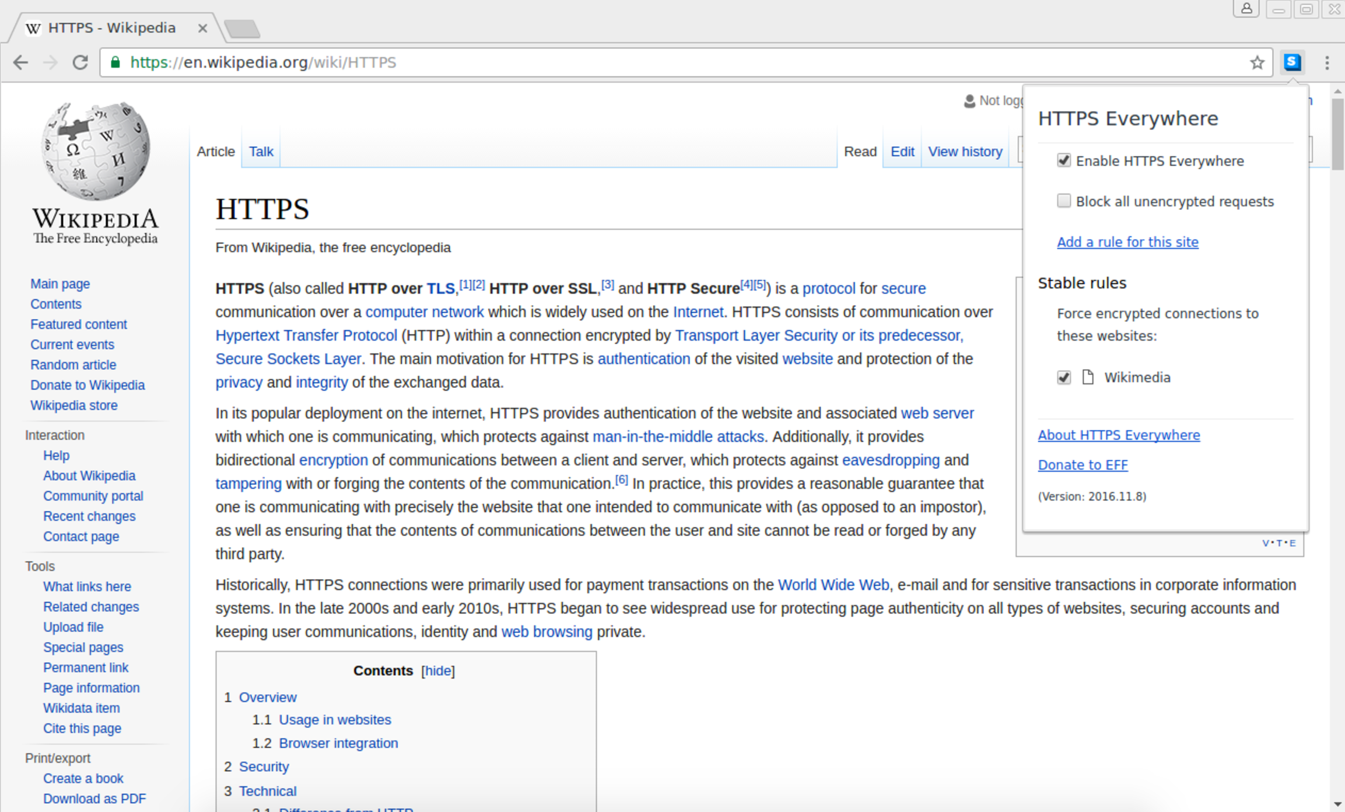Reload the page with refresh icon
Viewport: 1345px width, 812px height.
point(80,62)
